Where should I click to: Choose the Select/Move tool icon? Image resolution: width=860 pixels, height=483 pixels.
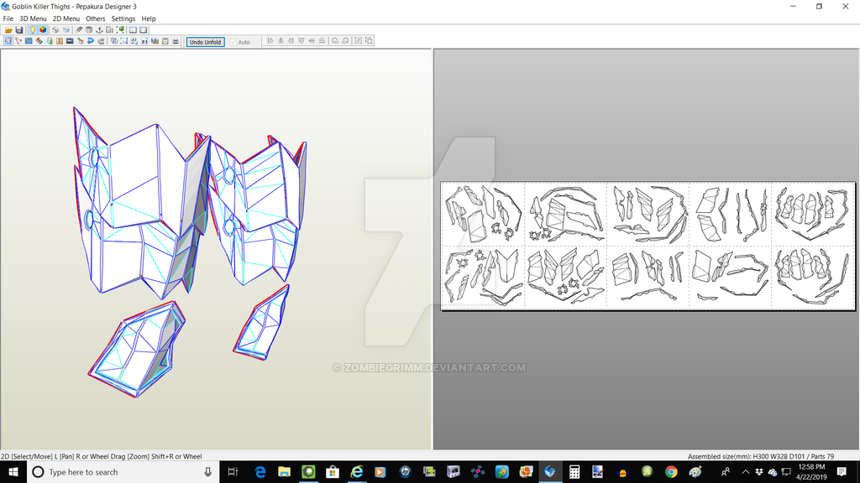click(x=8, y=40)
